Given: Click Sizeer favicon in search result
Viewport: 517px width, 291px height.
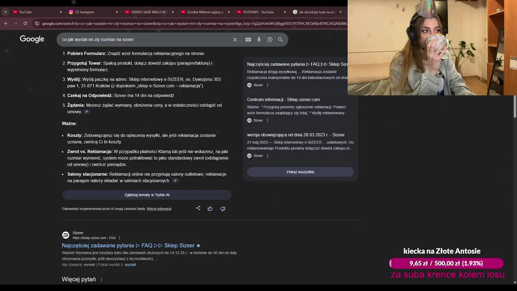Looking at the screenshot, I should tap(65, 235).
